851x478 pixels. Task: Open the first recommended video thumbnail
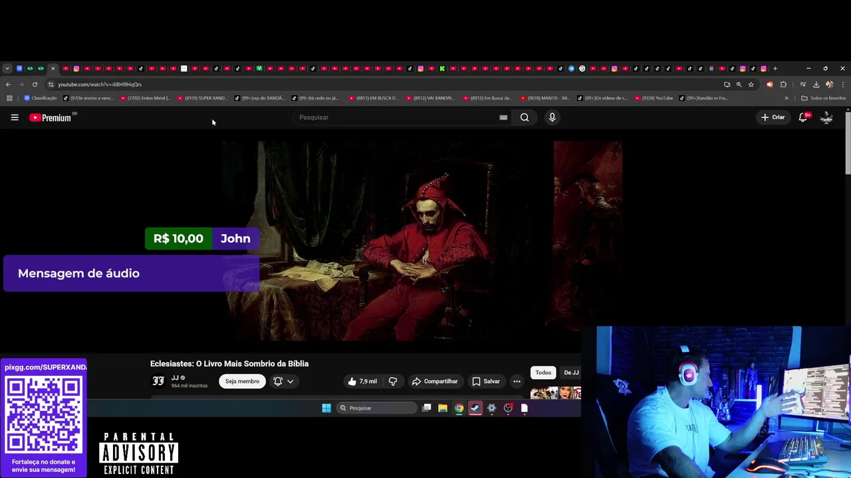pos(556,392)
